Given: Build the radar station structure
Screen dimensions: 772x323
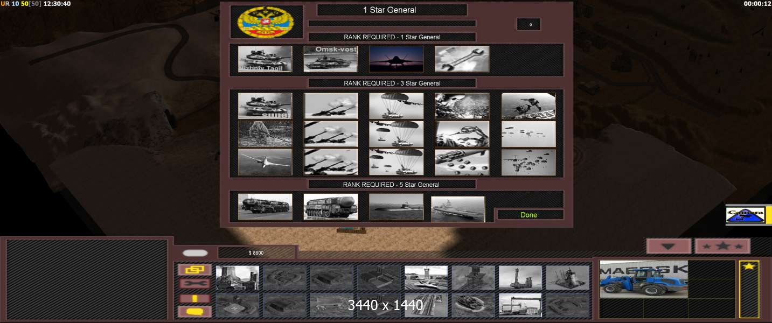Looking at the screenshot, I should 568,278.
